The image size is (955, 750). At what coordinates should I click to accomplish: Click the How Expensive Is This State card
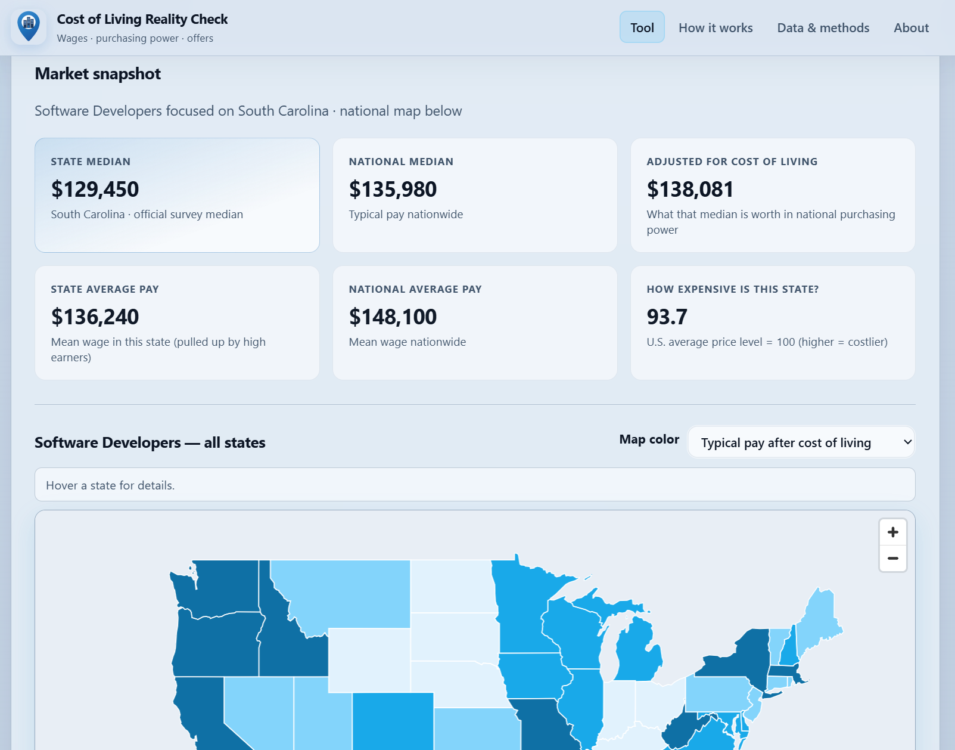773,323
